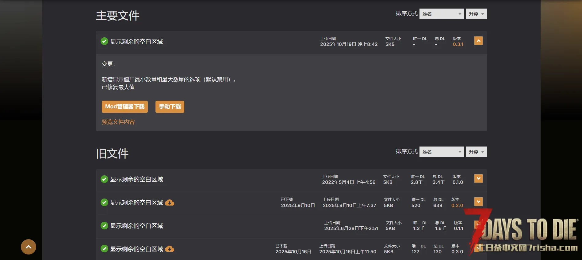Open the 预览文件内容 link
582x260 pixels.
tap(118, 122)
